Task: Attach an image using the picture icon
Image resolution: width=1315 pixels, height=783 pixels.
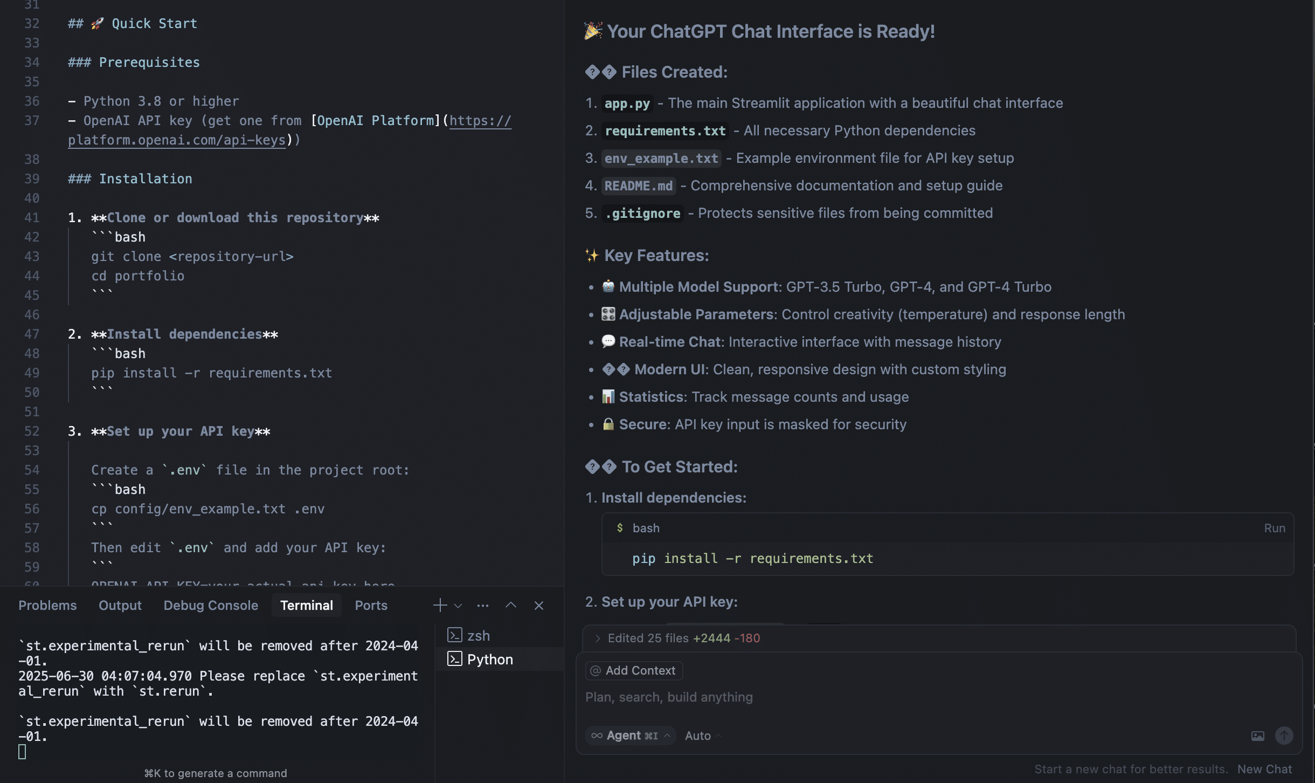Action: point(1257,736)
